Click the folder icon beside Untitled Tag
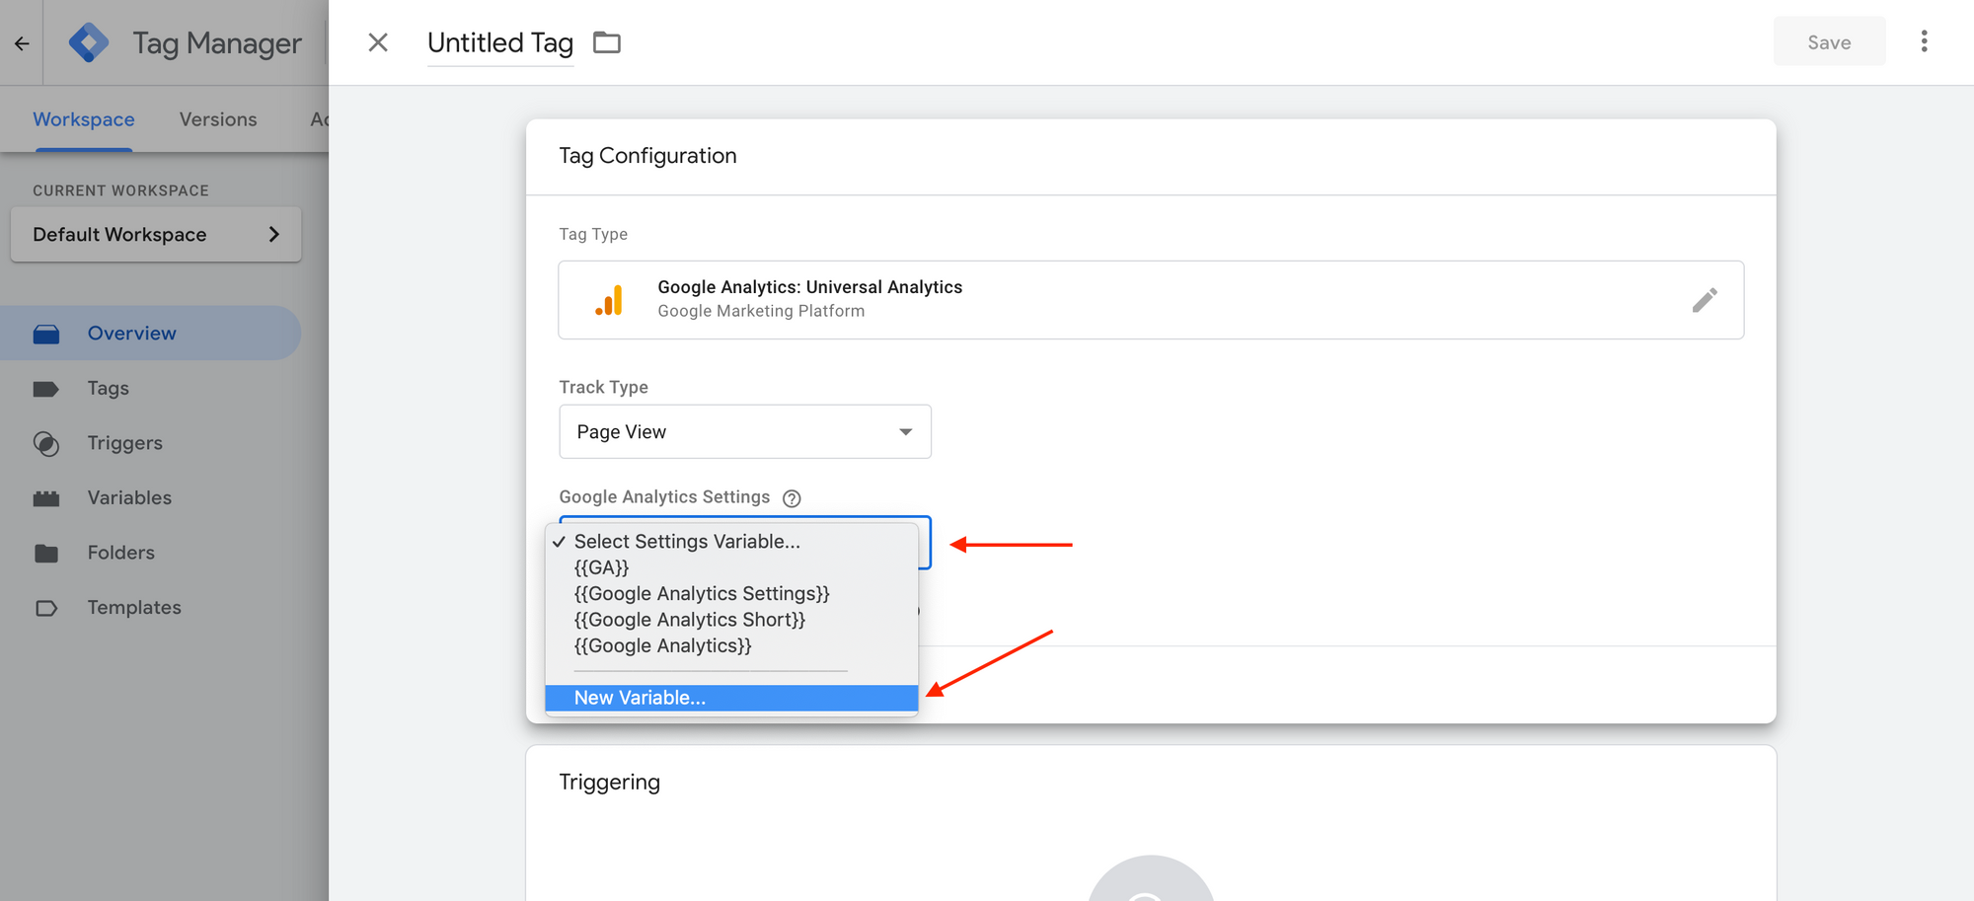1974x901 pixels. click(607, 42)
